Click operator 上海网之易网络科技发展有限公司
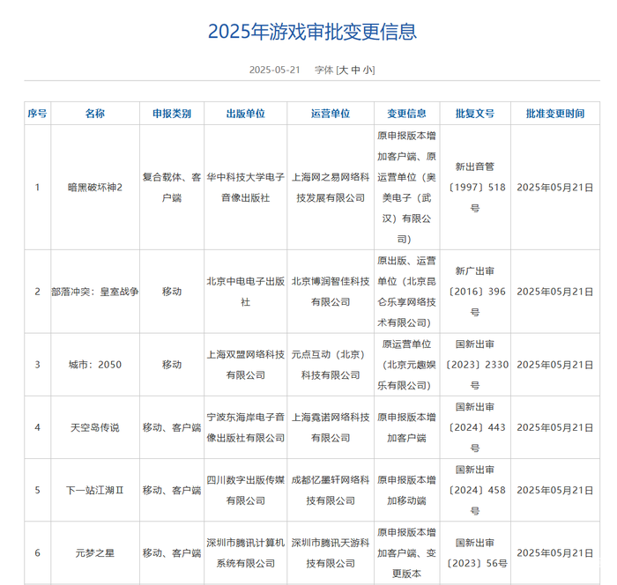The width and height of the screenshot is (617, 585). tap(331, 188)
